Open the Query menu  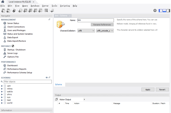click(25, 6)
